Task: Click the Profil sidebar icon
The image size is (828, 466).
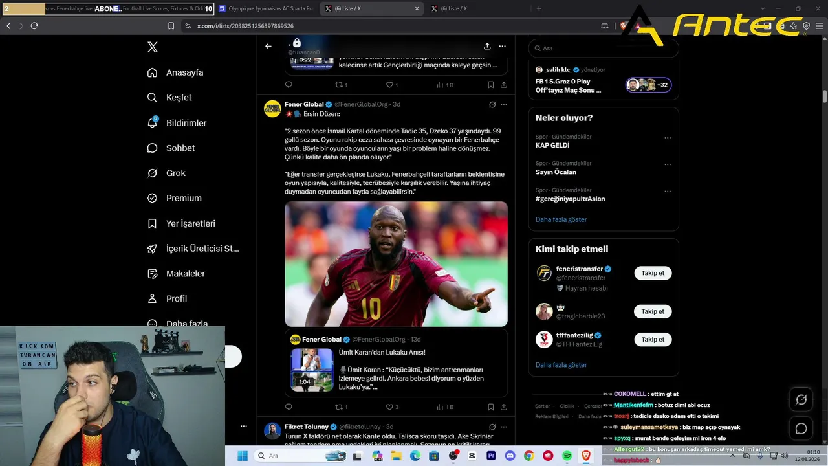Action: [x=153, y=298]
